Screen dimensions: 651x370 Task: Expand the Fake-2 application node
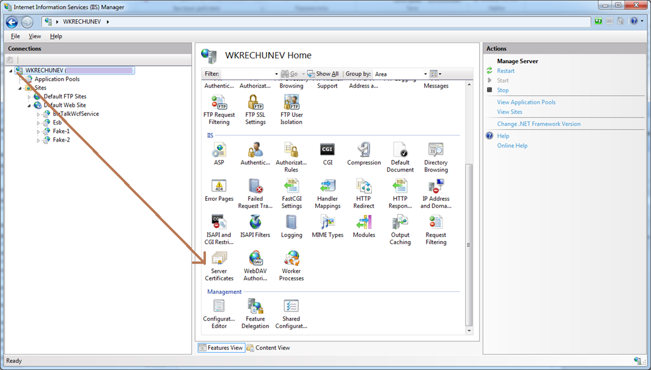(38, 140)
